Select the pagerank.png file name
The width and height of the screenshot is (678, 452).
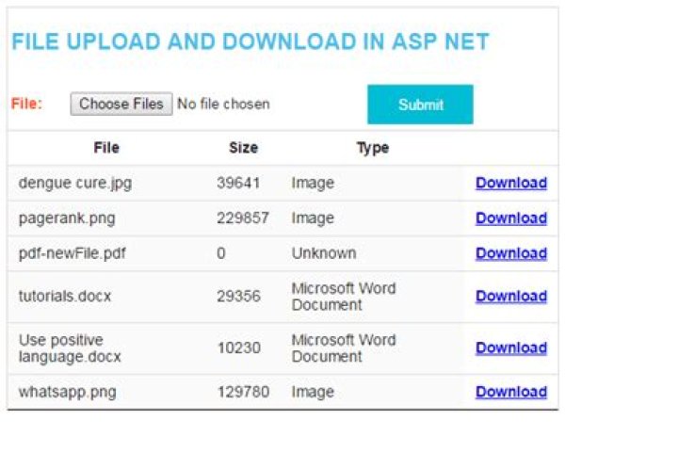coord(67,218)
